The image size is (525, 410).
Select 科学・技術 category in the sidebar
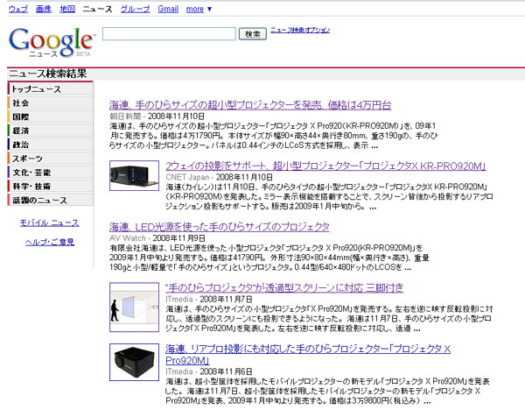click(51, 187)
